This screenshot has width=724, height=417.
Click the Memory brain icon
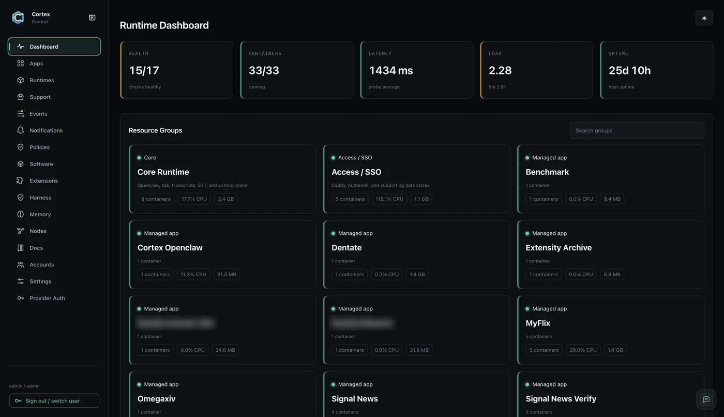(21, 214)
